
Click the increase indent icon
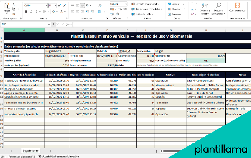92,12
